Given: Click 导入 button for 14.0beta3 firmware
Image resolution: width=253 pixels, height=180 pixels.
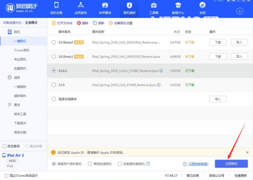Looking at the screenshot, I should coord(239,57).
